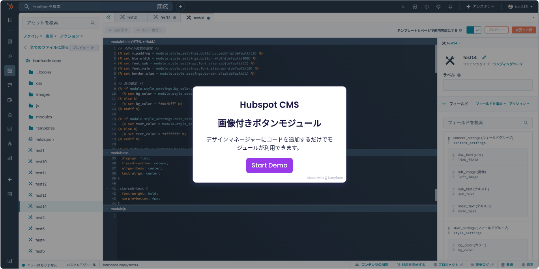Select the left_image (画像) field
539x269 pixels.
pos(488,174)
